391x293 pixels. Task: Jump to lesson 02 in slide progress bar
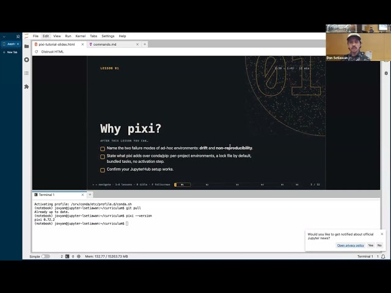click(x=207, y=184)
